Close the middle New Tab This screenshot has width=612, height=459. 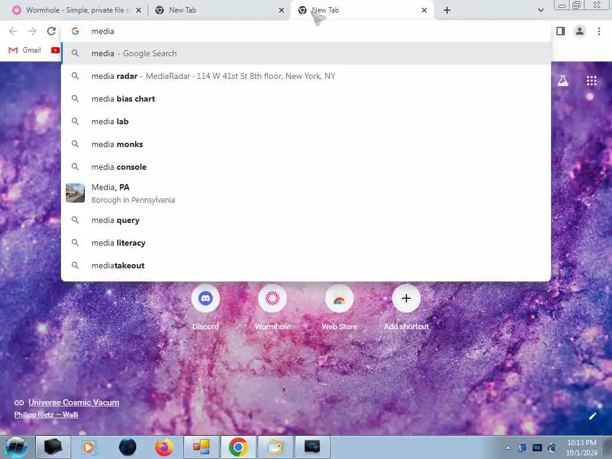pos(281,11)
